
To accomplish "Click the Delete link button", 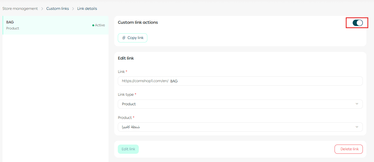I will point(349,149).
